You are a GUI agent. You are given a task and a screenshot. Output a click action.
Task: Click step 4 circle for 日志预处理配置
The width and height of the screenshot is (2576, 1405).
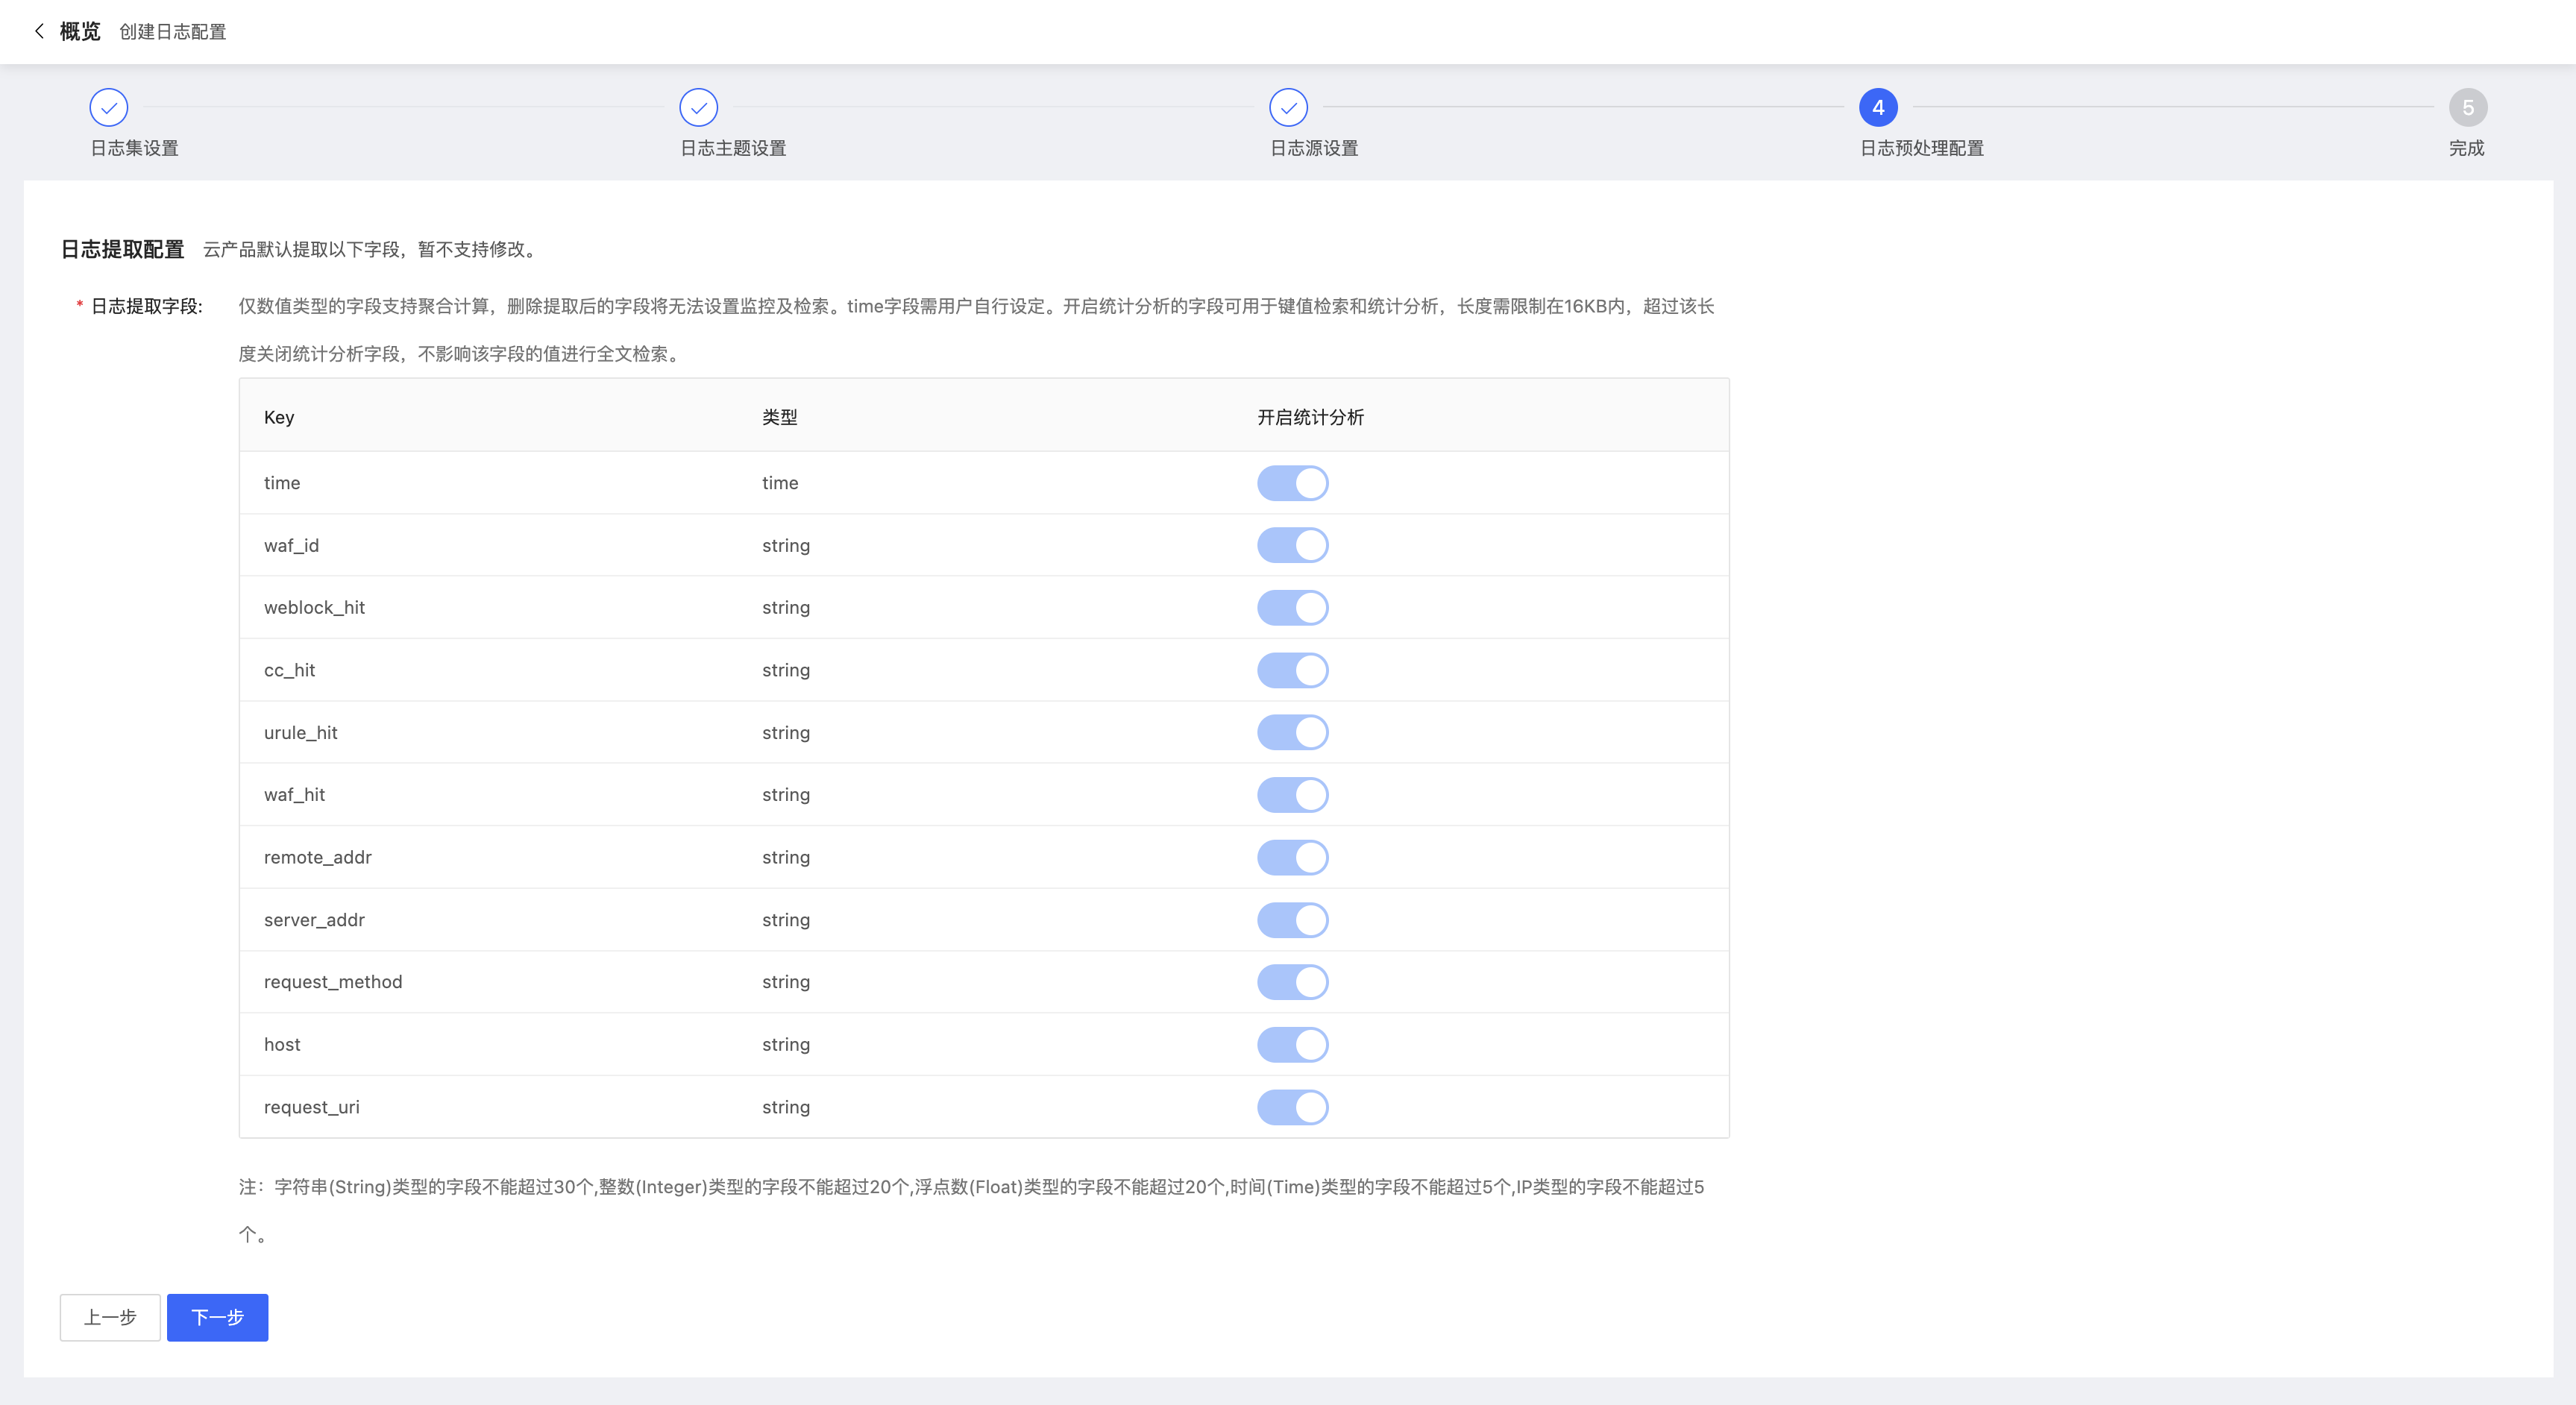click(1878, 107)
